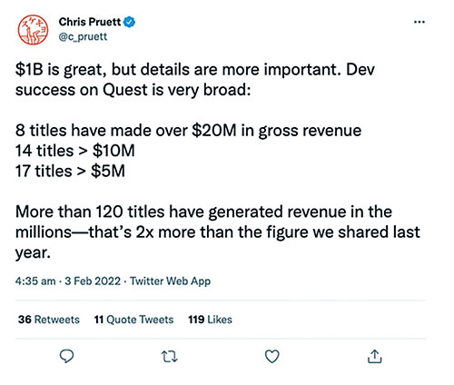
Task: Click the blue verified badge
Action: (x=130, y=22)
